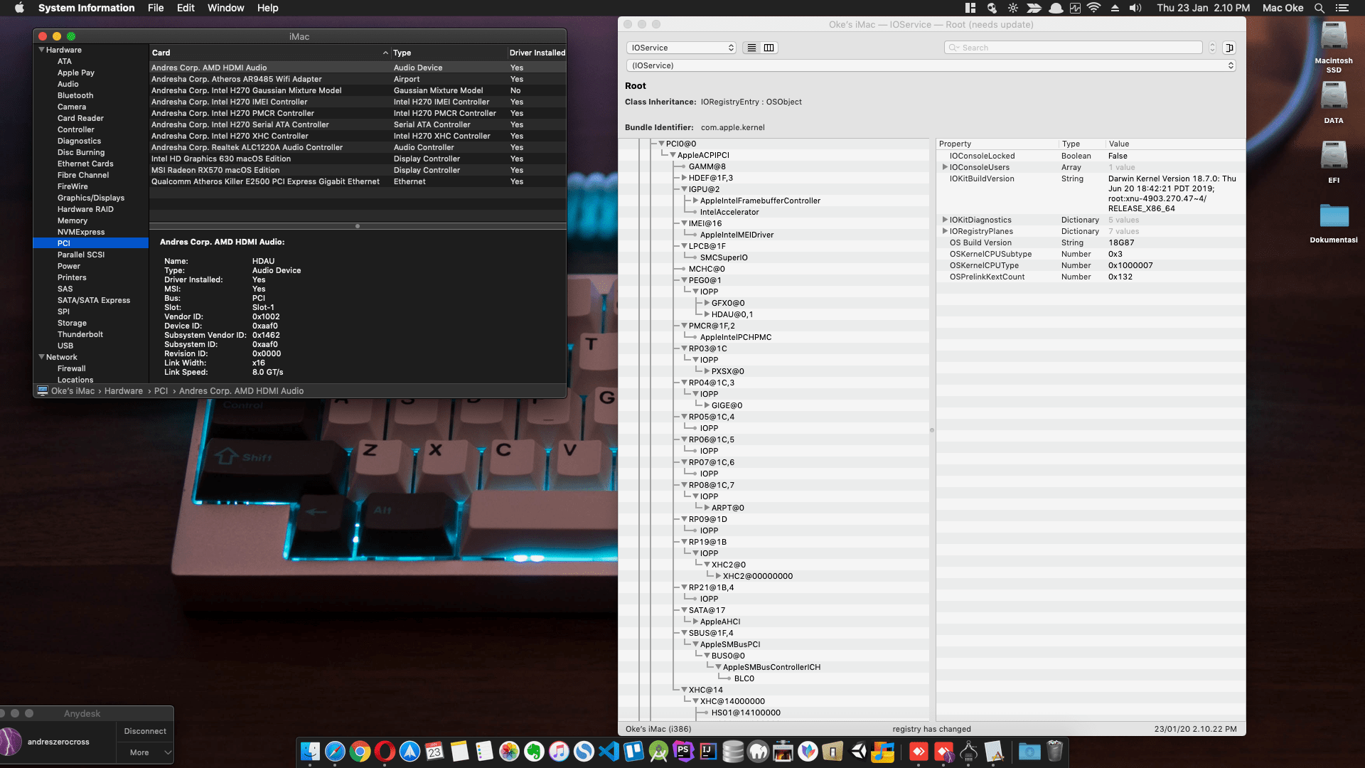1365x768 pixels.
Task: Open the Edit menu
Action: (186, 8)
